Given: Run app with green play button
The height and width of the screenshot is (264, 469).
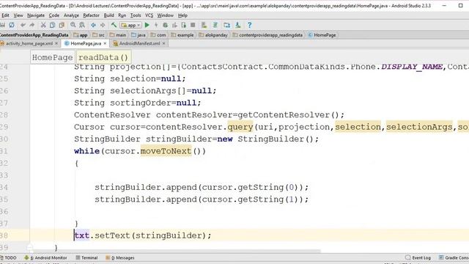Looking at the screenshot, I should (147, 25).
